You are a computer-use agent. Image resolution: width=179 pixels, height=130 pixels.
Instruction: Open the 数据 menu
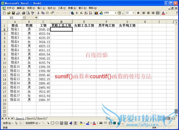pyautogui.click(x=72, y=8)
